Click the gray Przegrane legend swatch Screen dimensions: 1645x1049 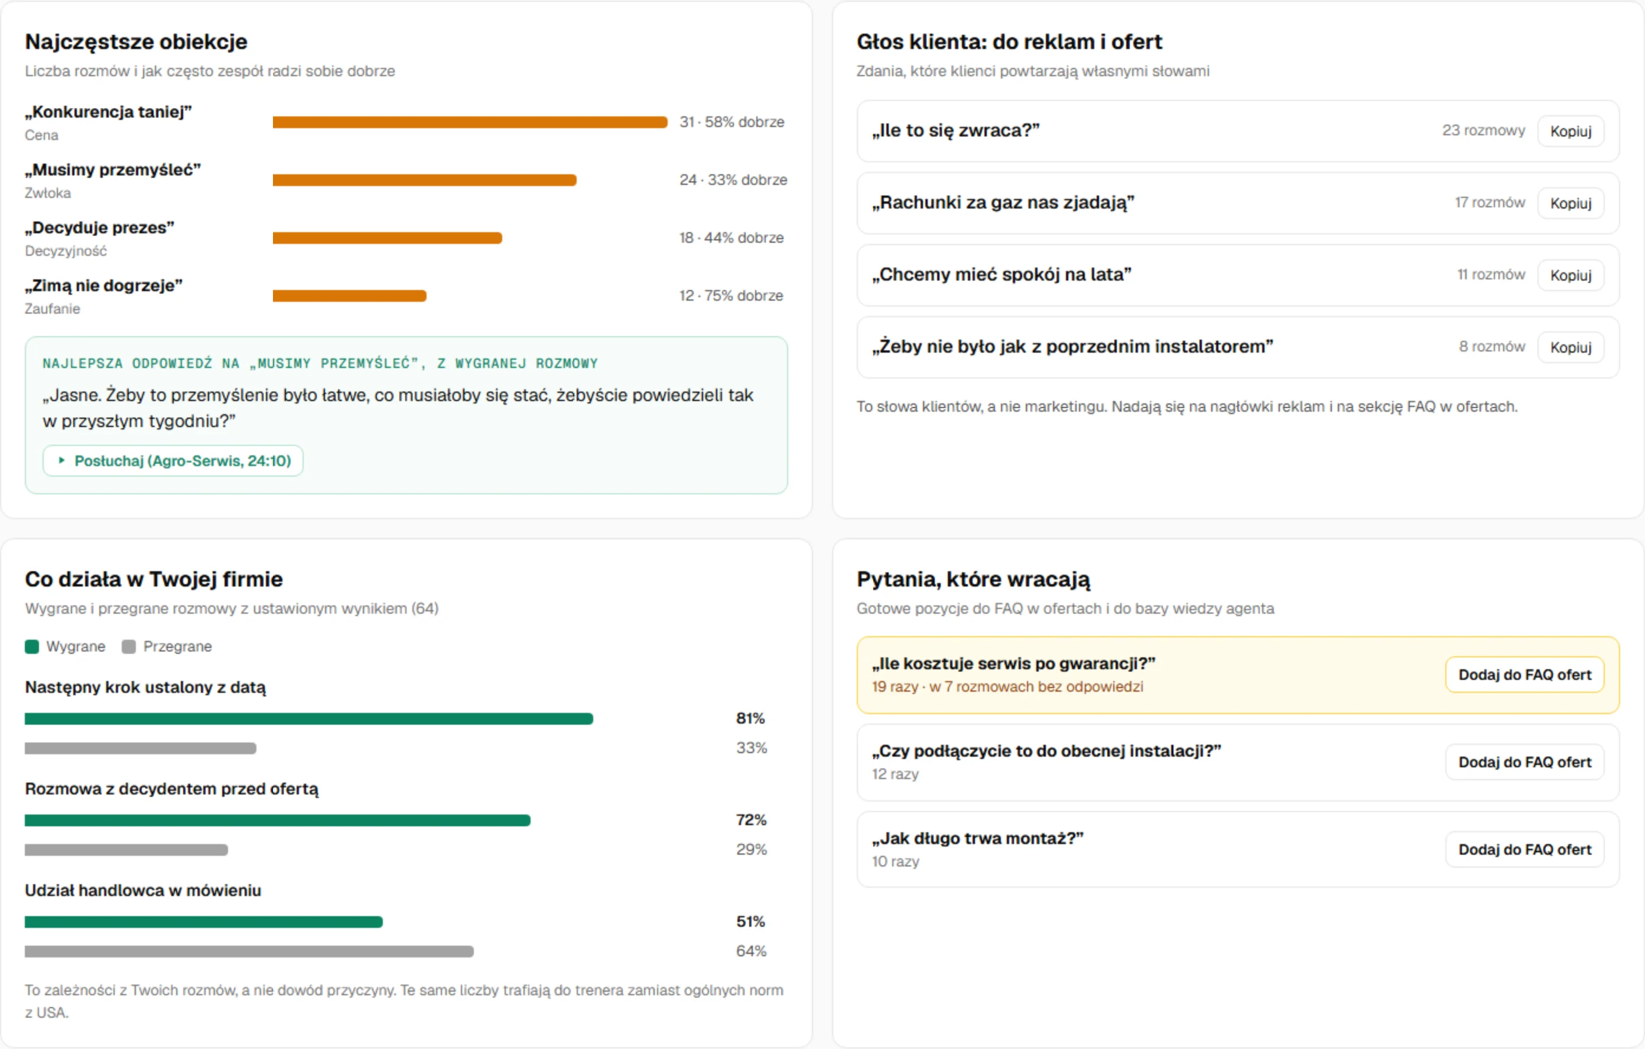[128, 647]
